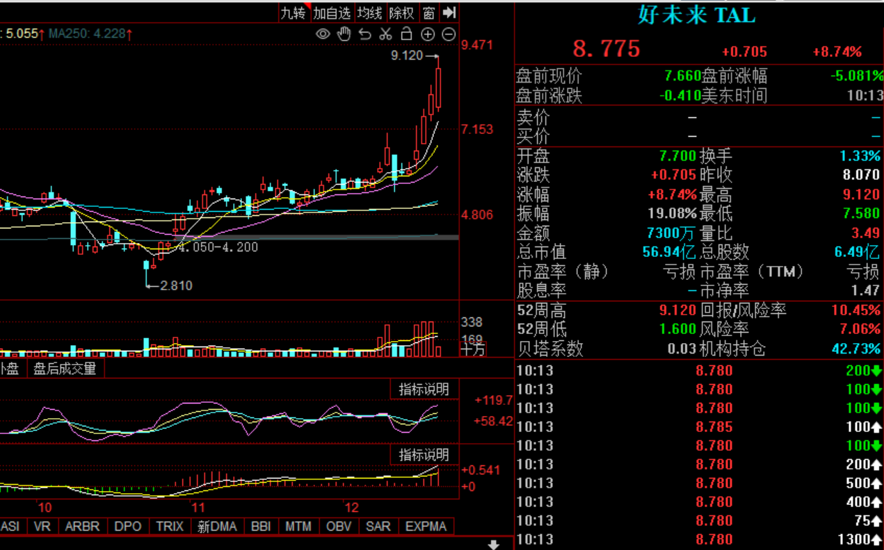Click 52-week low value 1.600
The height and width of the screenshot is (550, 884).
coord(677,329)
